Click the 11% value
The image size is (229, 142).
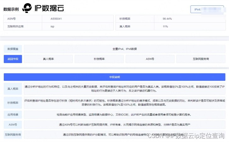165,27
